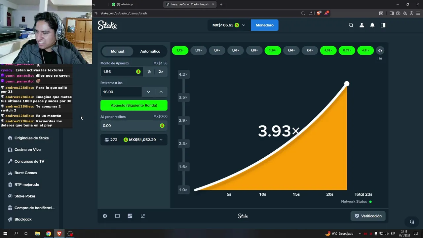This screenshot has height=238, width=423.
Task: Open Blackjack menu item
Action: [23, 219]
